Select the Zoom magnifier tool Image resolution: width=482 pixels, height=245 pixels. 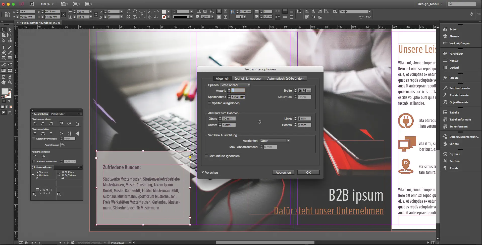(10, 82)
